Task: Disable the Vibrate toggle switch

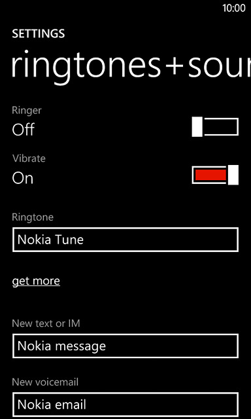Action: tap(215, 175)
